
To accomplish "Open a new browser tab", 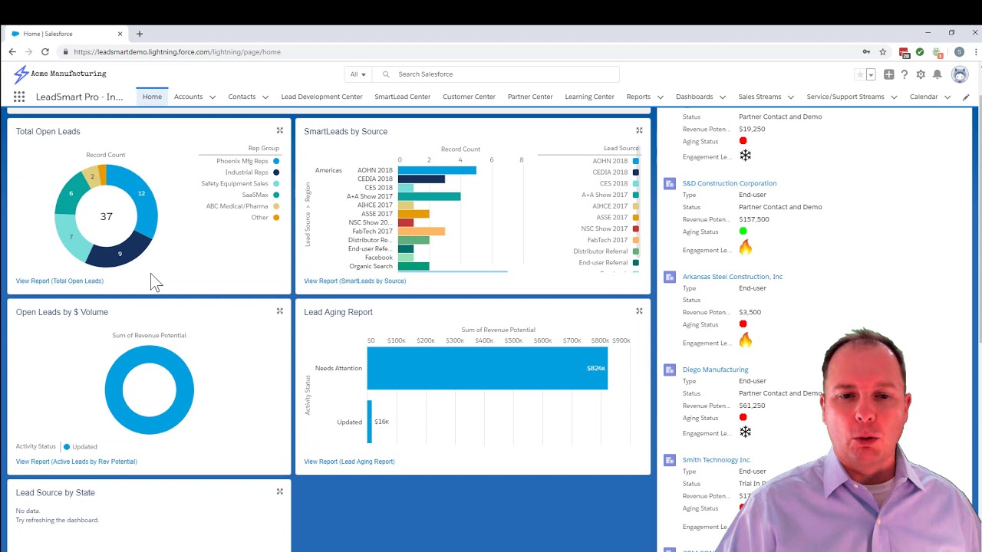I will [x=140, y=34].
